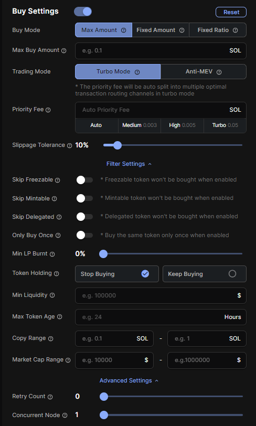
Task: Focus the Min Liquidity dollar field
Action: click(x=161, y=295)
